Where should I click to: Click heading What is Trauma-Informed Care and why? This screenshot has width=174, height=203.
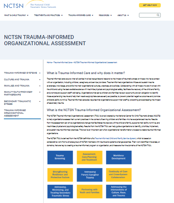[x=86, y=73]
